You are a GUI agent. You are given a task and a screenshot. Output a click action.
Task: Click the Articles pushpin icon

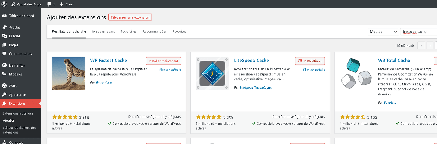coord(4,27)
